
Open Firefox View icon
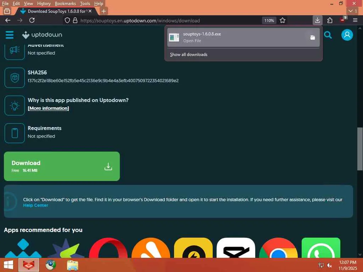click(x=7, y=11)
